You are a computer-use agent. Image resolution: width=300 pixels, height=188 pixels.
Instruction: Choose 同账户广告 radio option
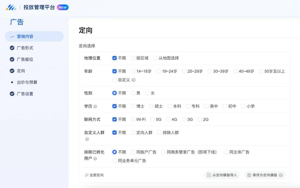click(x=133, y=152)
